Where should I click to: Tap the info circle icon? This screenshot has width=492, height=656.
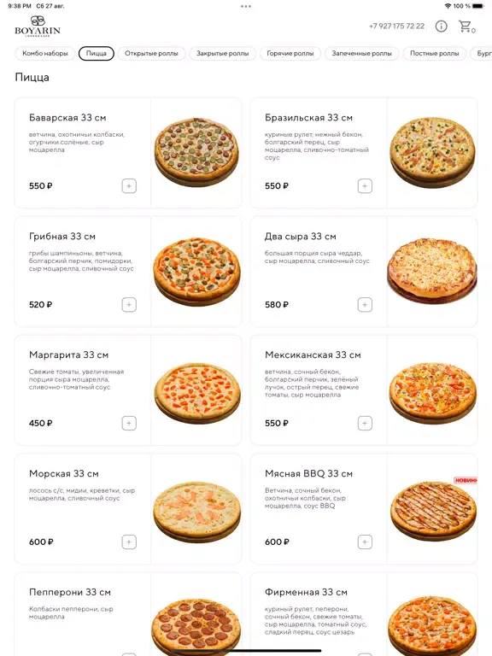click(441, 26)
